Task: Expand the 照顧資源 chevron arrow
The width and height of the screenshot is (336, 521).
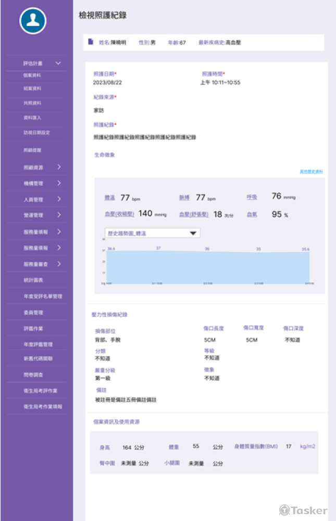Action: [x=59, y=167]
